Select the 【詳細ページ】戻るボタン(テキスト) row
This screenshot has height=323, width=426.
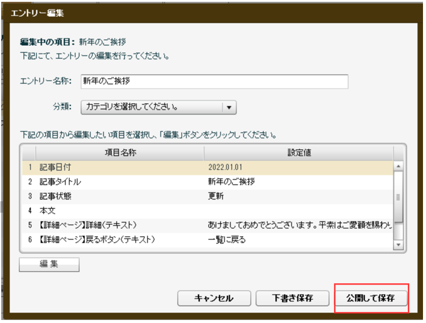coord(208,239)
